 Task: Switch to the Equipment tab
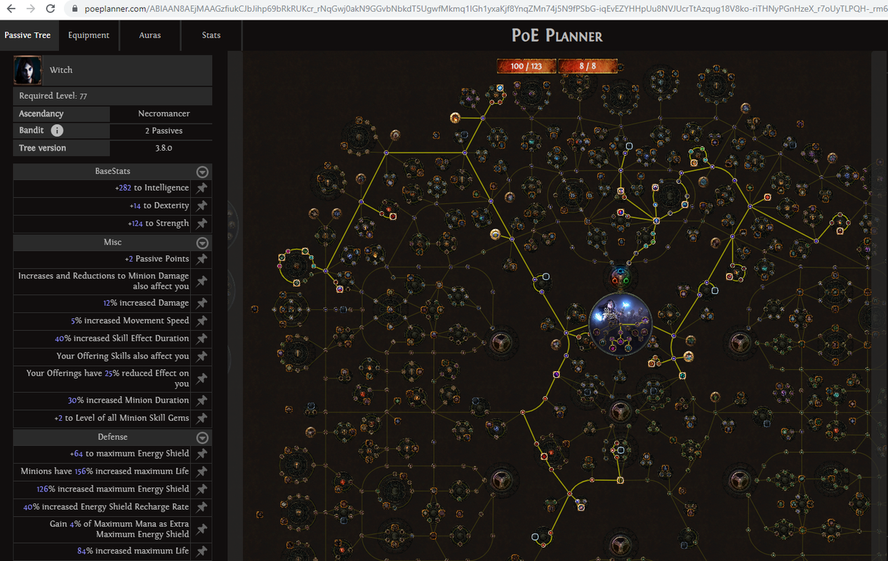[88, 35]
